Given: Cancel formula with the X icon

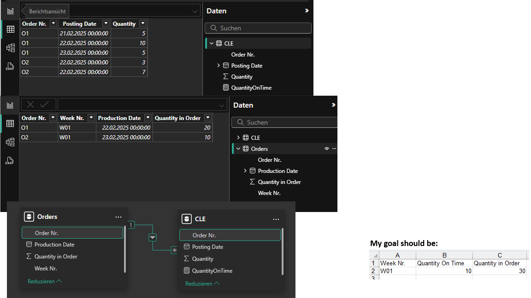Looking at the screenshot, I should pos(30,105).
